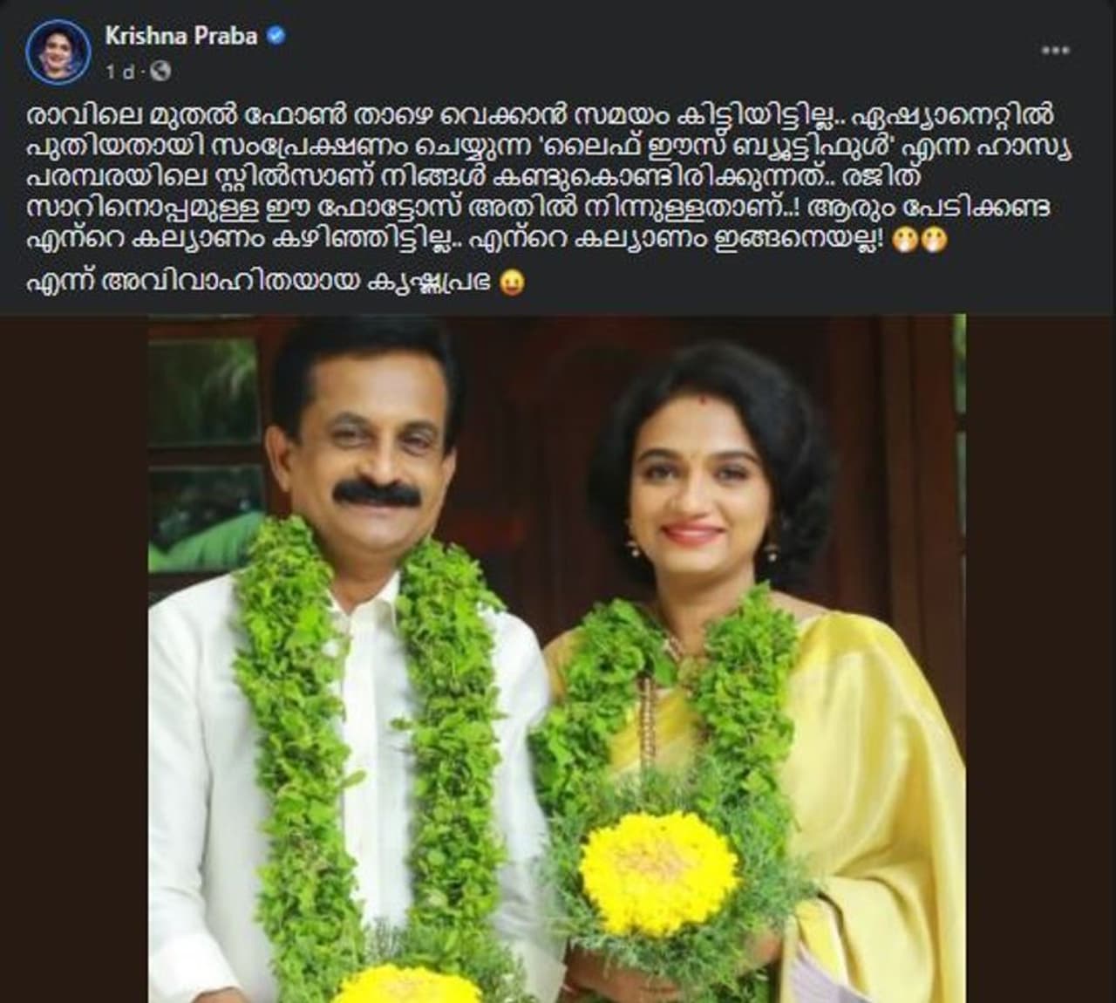Open the three-dot post options menu
This screenshot has height=1003, width=1116.
point(1056,51)
